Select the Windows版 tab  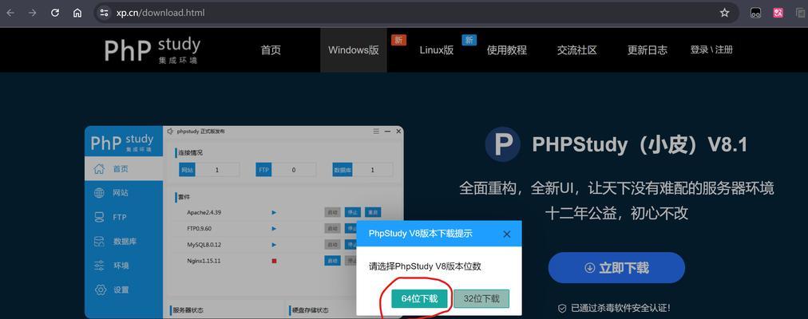click(354, 50)
